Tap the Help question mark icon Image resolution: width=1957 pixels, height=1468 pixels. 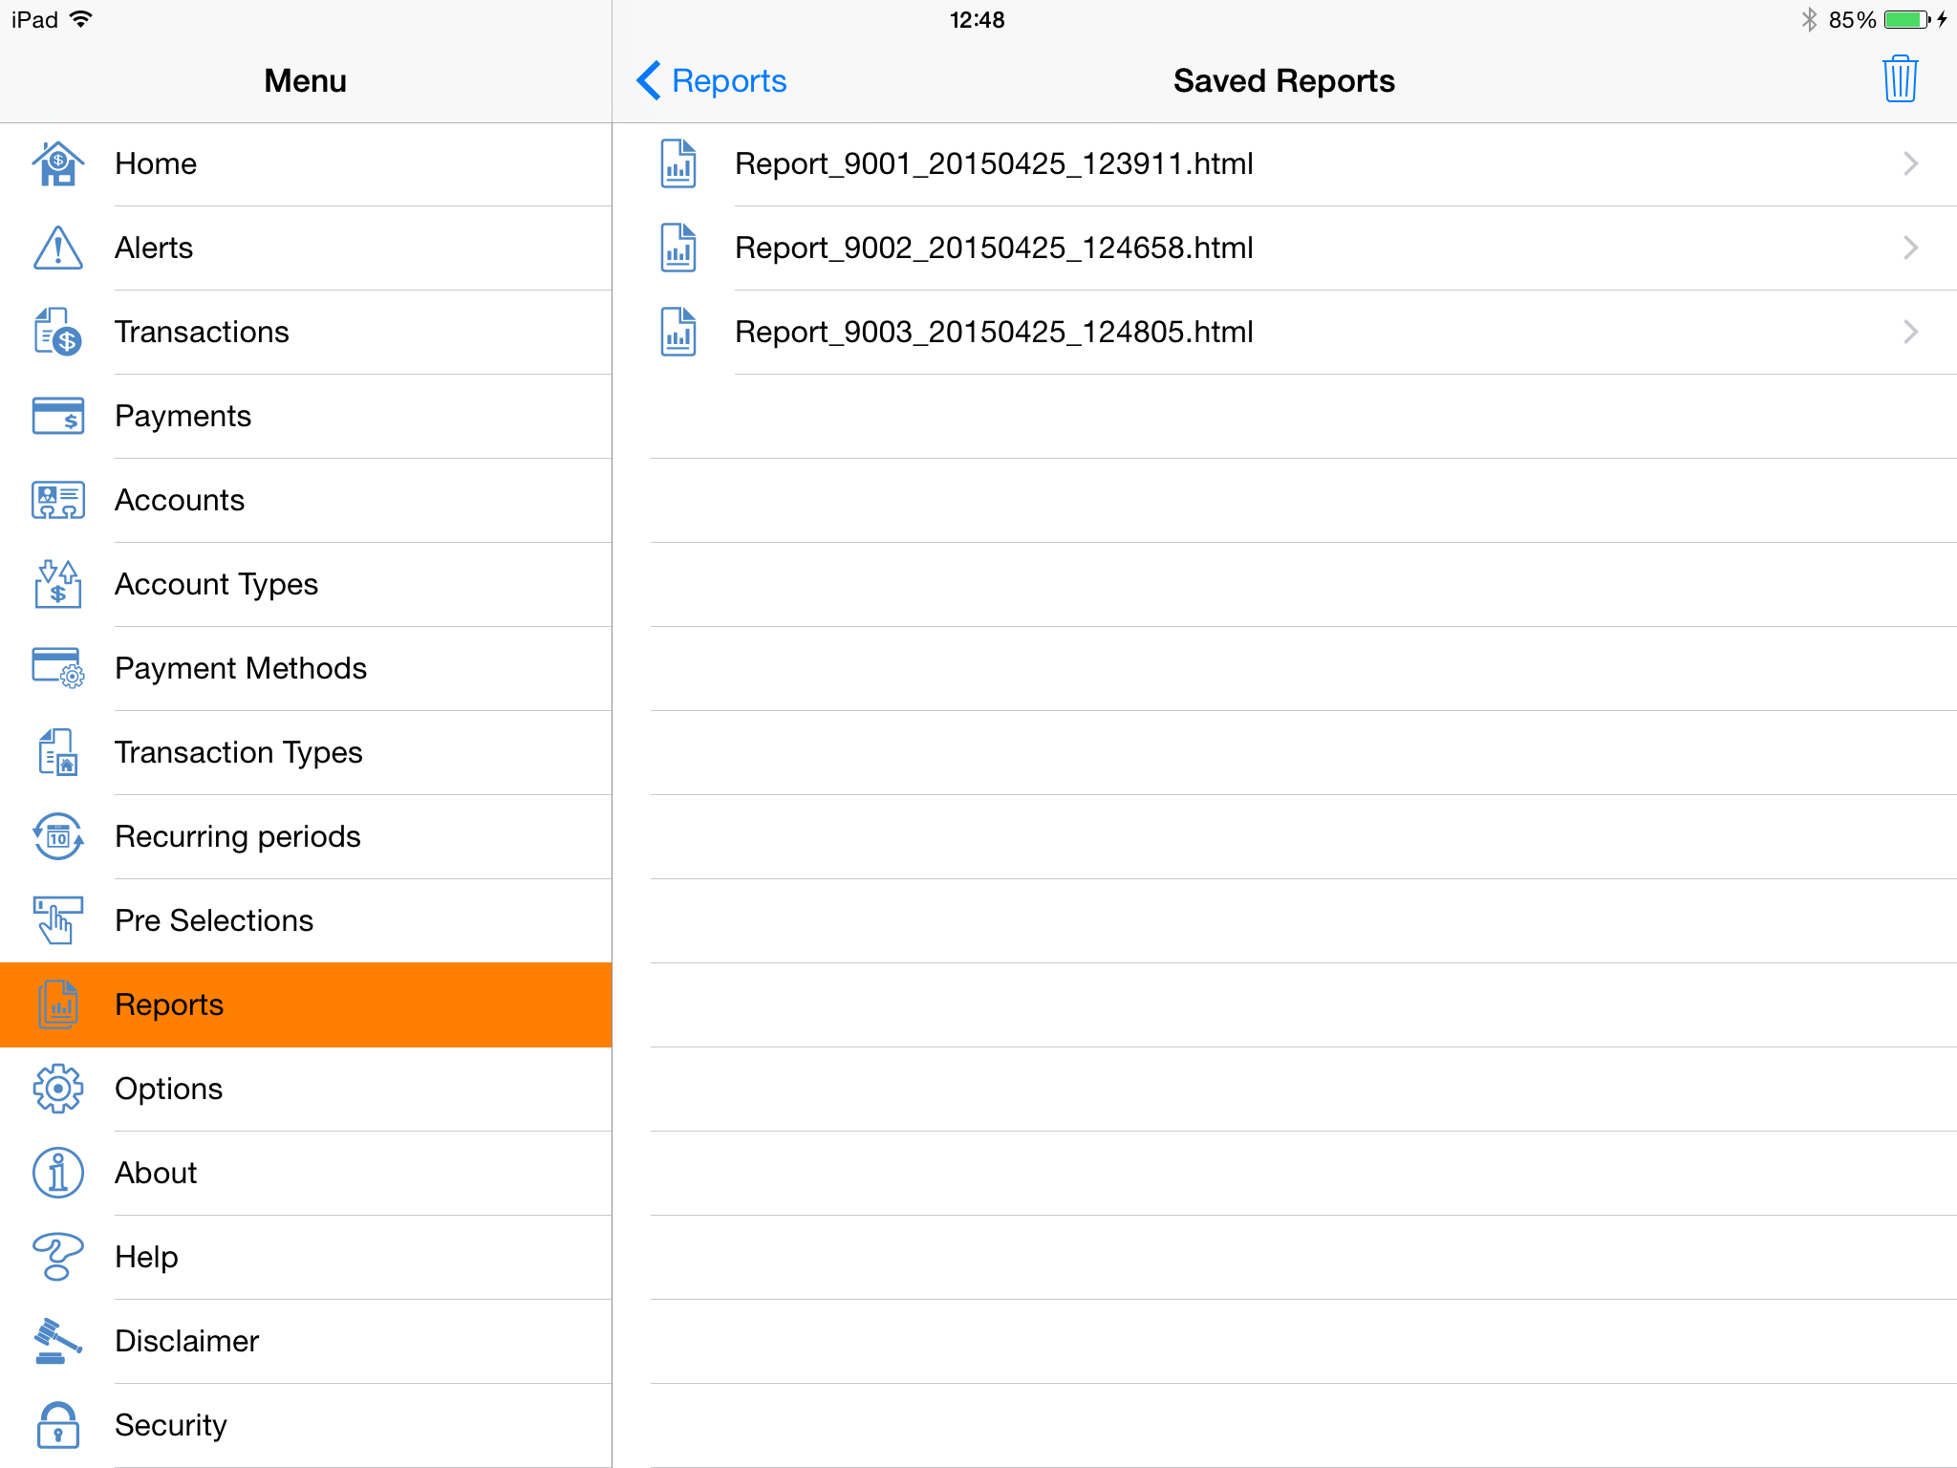point(58,1257)
